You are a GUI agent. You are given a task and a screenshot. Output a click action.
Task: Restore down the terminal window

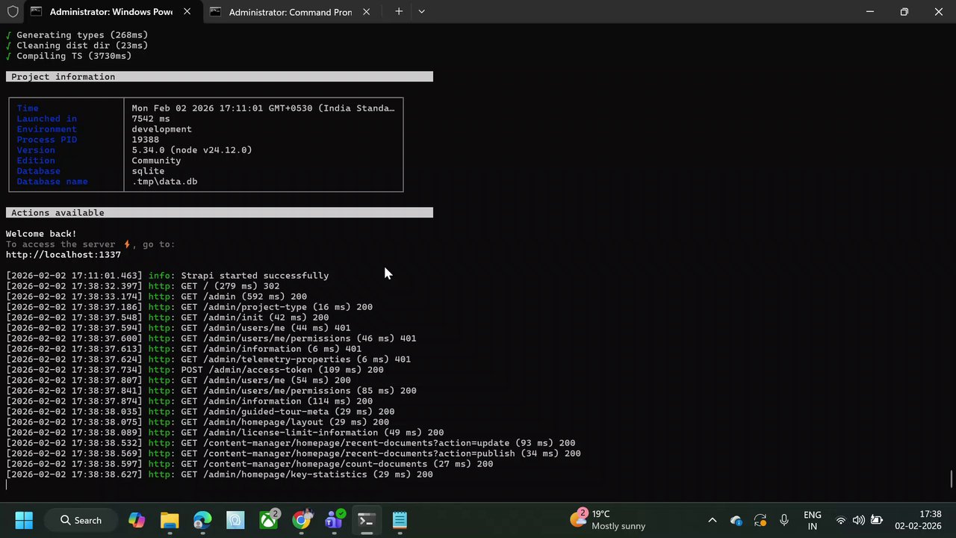coord(904,12)
